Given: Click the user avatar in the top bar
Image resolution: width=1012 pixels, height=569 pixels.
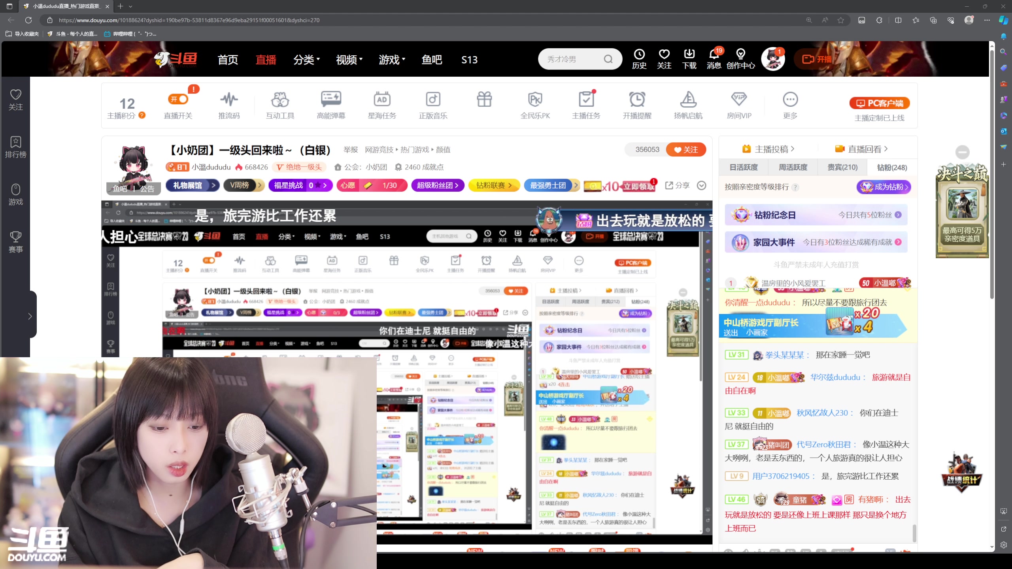Looking at the screenshot, I should 773,59.
